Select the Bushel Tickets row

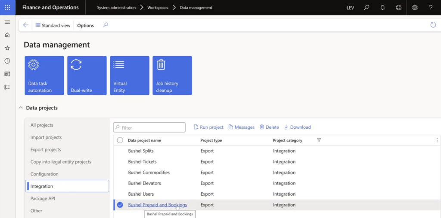[x=277, y=162]
